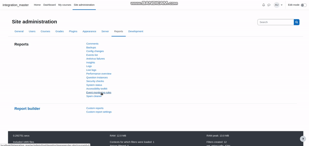309x146 pixels.
Task: Click the RAM peak: 13.0 MB text
Action: (218, 136)
